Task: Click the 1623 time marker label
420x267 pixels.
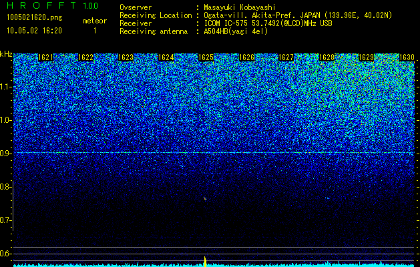Action: [126, 57]
